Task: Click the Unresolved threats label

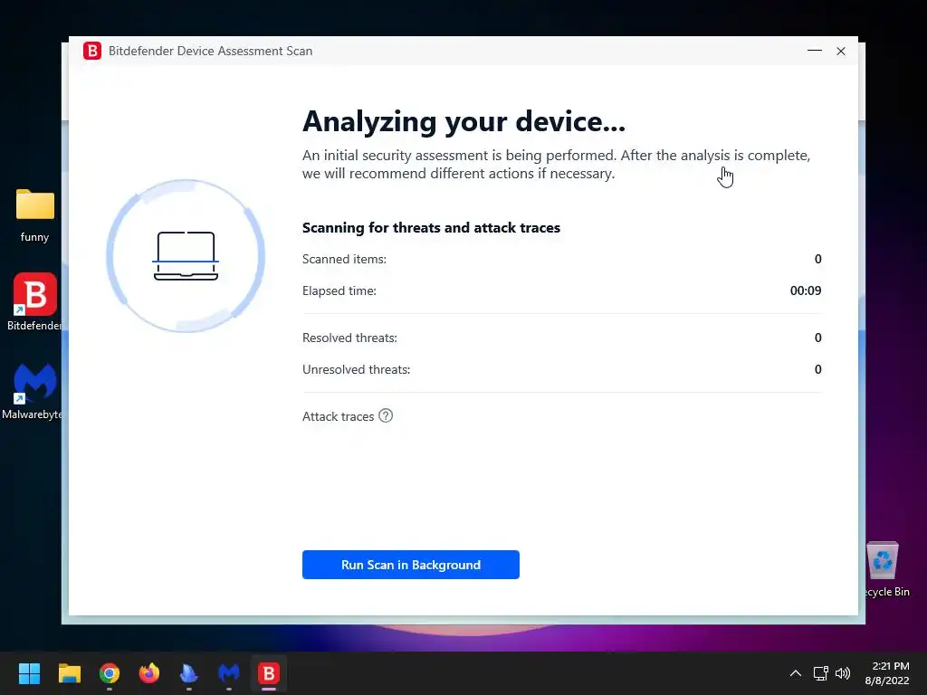Action: tap(356, 369)
